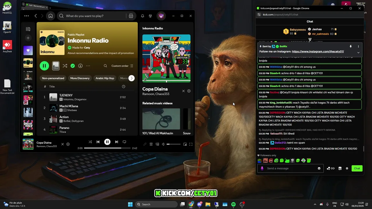
Task: Toggle saved-to-library green checkmark
Action: pos(73,66)
